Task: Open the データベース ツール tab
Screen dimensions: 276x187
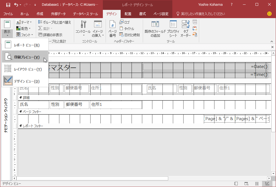Action: click(x=86, y=14)
